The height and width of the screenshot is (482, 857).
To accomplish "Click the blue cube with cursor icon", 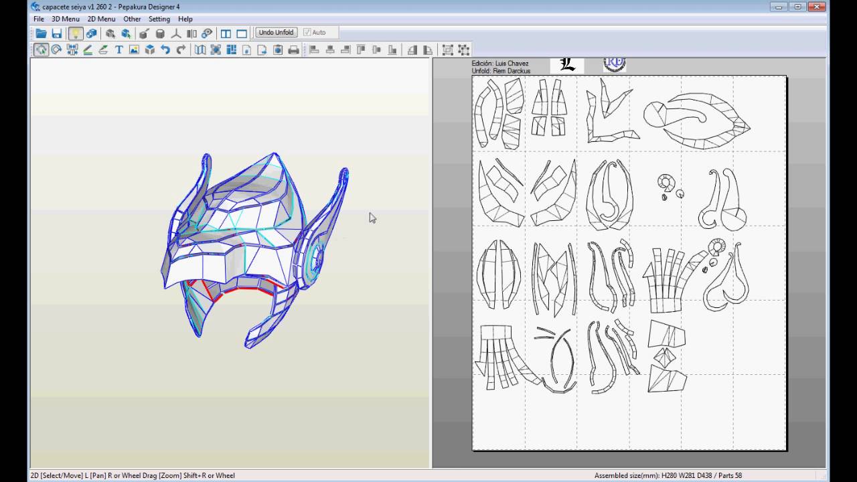I will coord(126,33).
